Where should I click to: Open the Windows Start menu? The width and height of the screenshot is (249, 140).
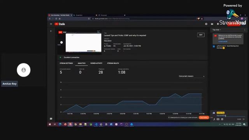(x=50, y=124)
